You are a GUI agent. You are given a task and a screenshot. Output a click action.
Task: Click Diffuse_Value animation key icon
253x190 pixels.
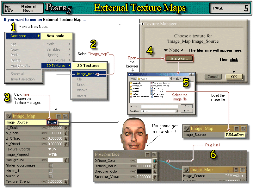pos(133,166)
